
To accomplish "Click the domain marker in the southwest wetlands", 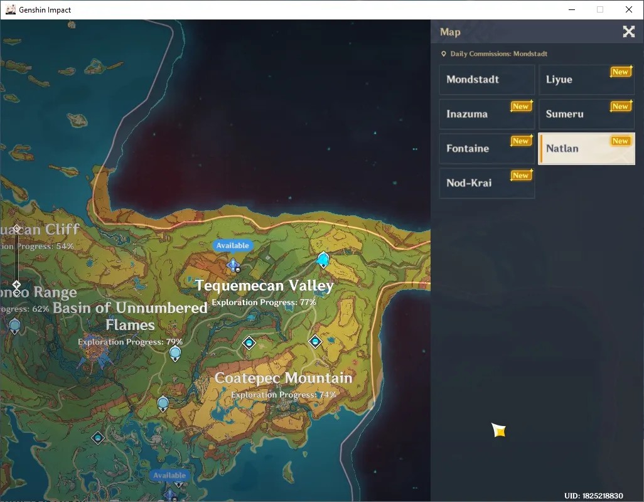I will click(98, 438).
